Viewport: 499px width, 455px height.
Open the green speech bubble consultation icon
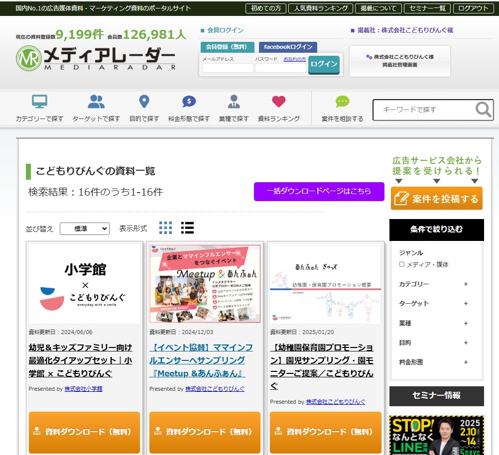coord(343,102)
